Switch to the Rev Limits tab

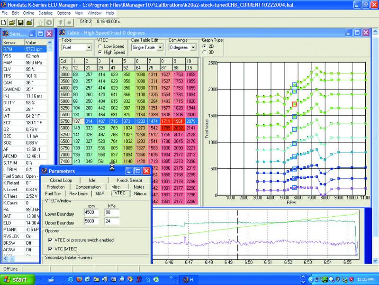(x=78, y=193)
